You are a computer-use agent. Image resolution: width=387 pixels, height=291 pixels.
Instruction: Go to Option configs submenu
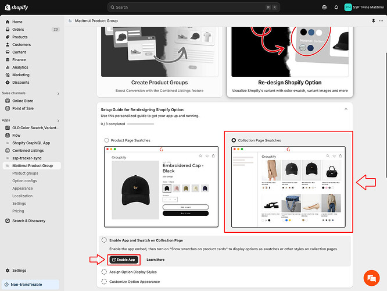pyautogui.click(x=24, y=180)
